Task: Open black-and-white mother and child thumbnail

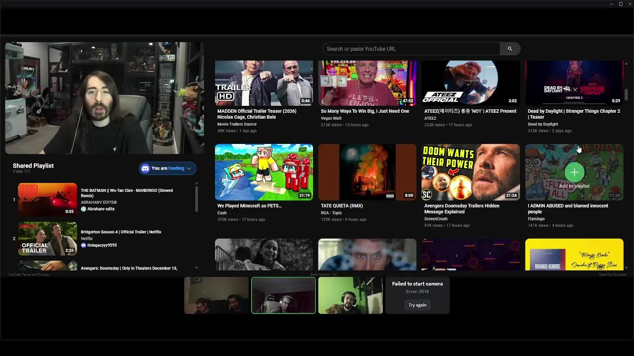Action: click(x=264, y=255)
